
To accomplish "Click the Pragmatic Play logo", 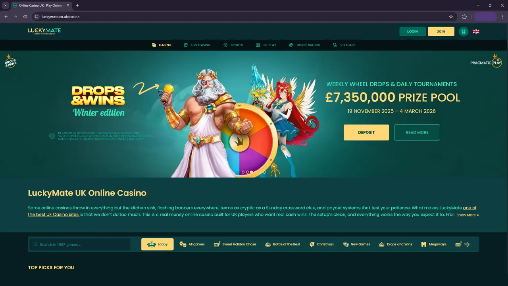I will tap(486, 61).
